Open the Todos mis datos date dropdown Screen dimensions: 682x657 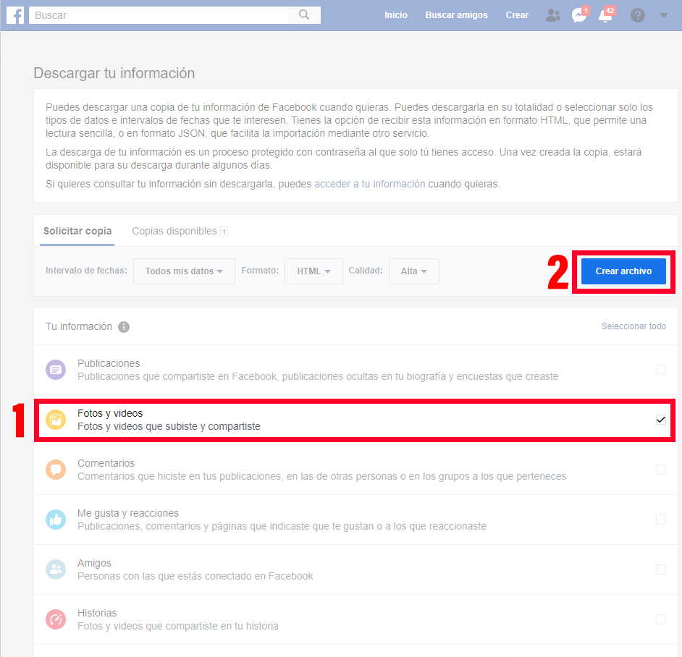pyautogui.click(x=184, y=271)
